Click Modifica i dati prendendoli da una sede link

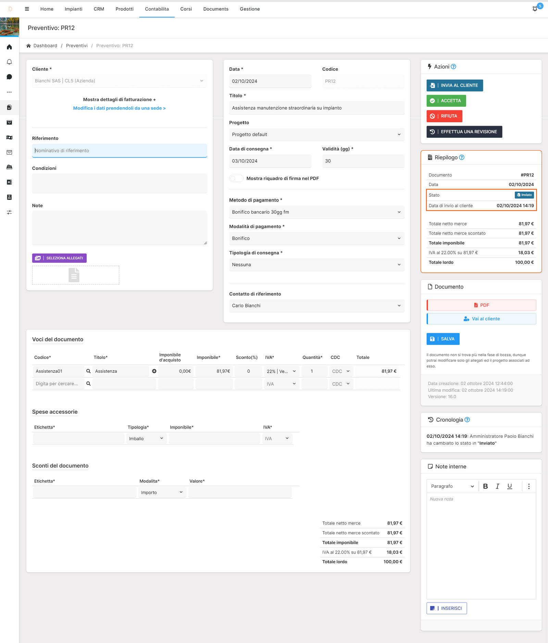119,108
